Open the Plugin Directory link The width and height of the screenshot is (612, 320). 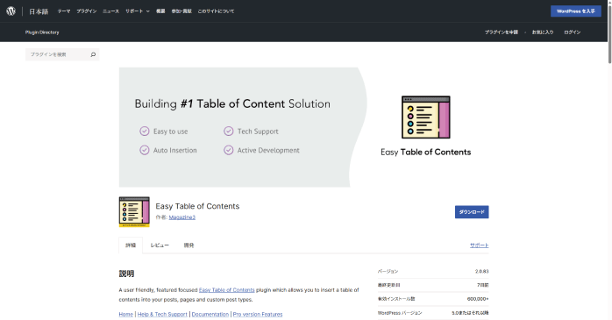click(x=42, y=32)
